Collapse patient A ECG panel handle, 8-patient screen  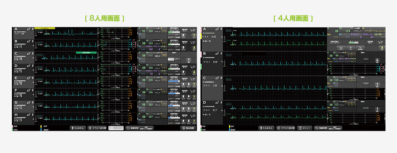click(98, 33)
